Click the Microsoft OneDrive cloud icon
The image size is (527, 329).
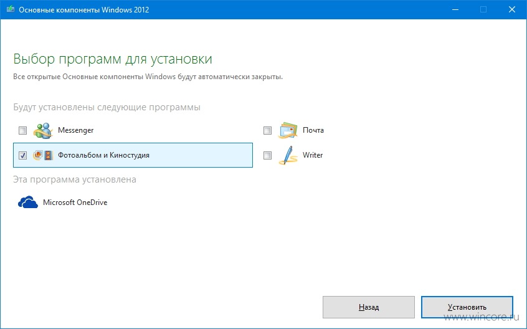pos(27,203)
